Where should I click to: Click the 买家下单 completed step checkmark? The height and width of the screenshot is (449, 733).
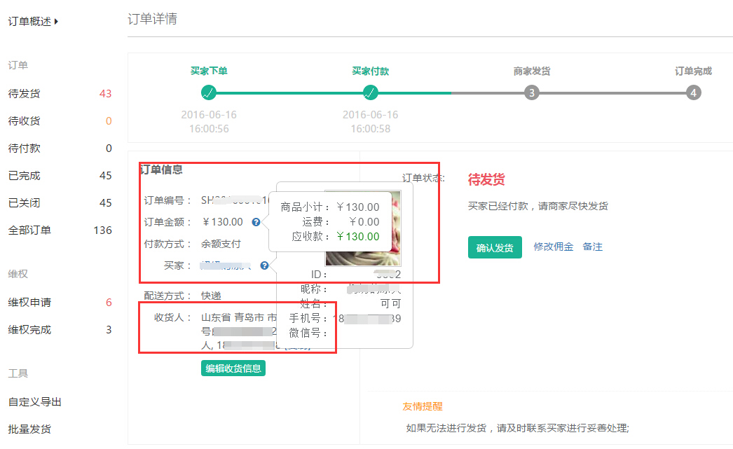[208, 92]
